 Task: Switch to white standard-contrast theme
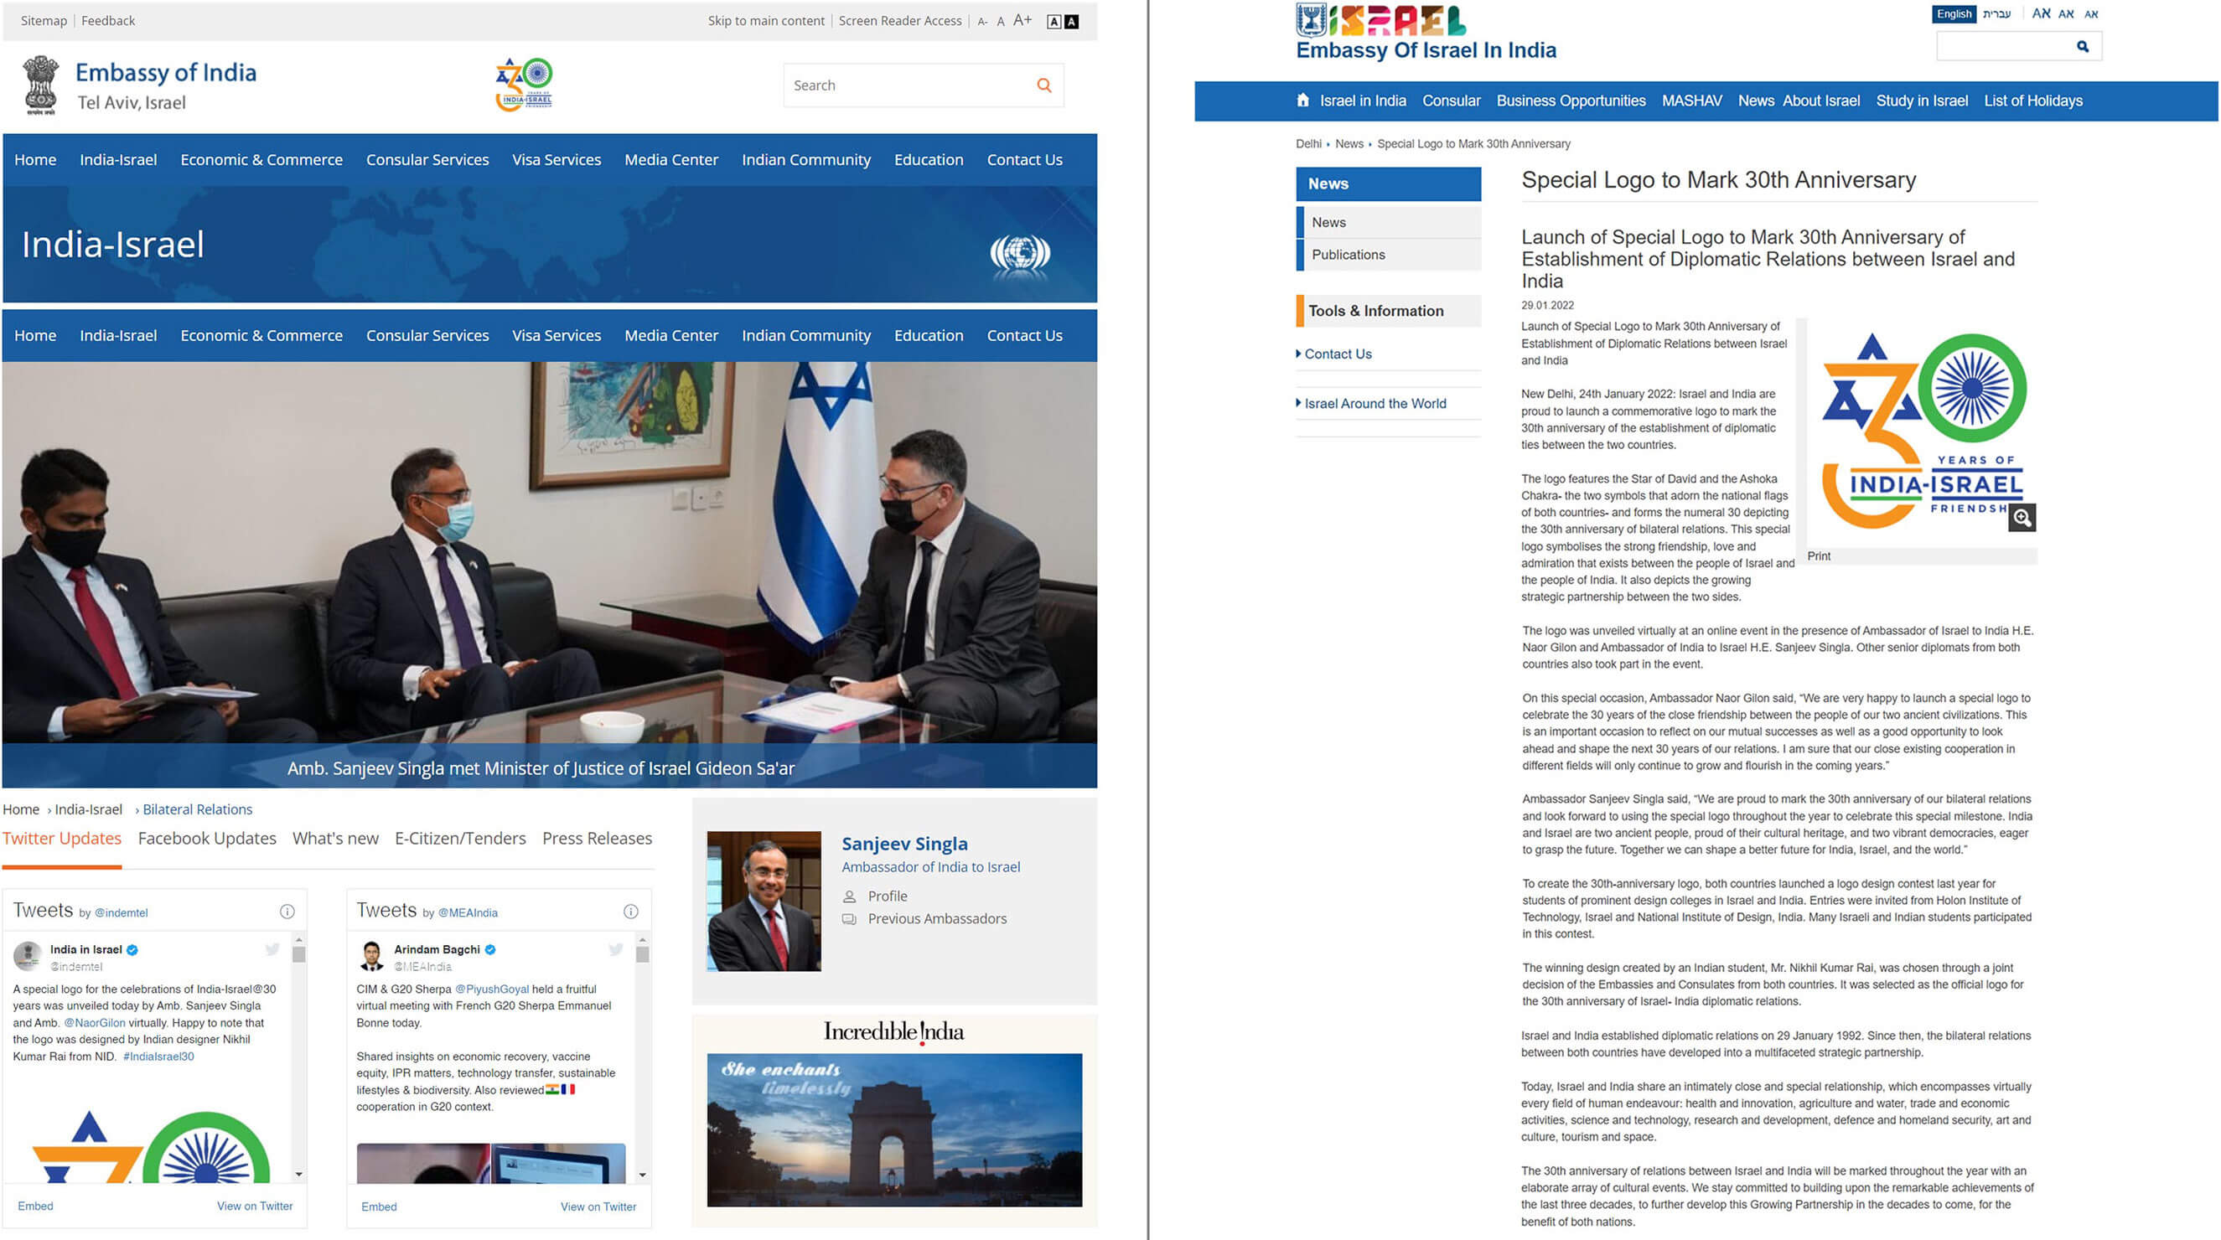point(1054,22)
